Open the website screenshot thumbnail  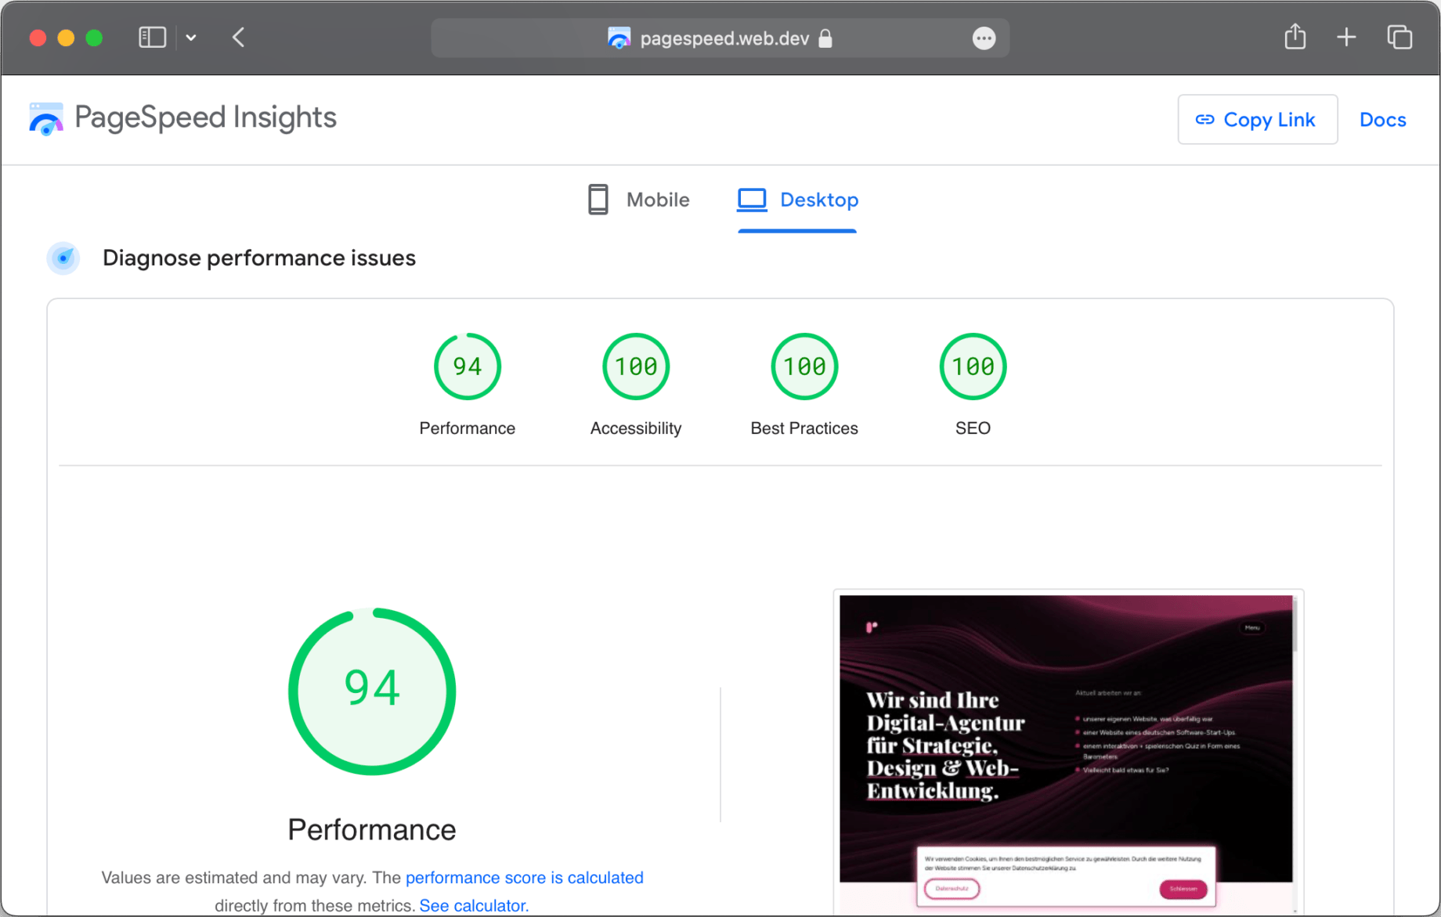pyautogui.click(x=1067, y=750)
